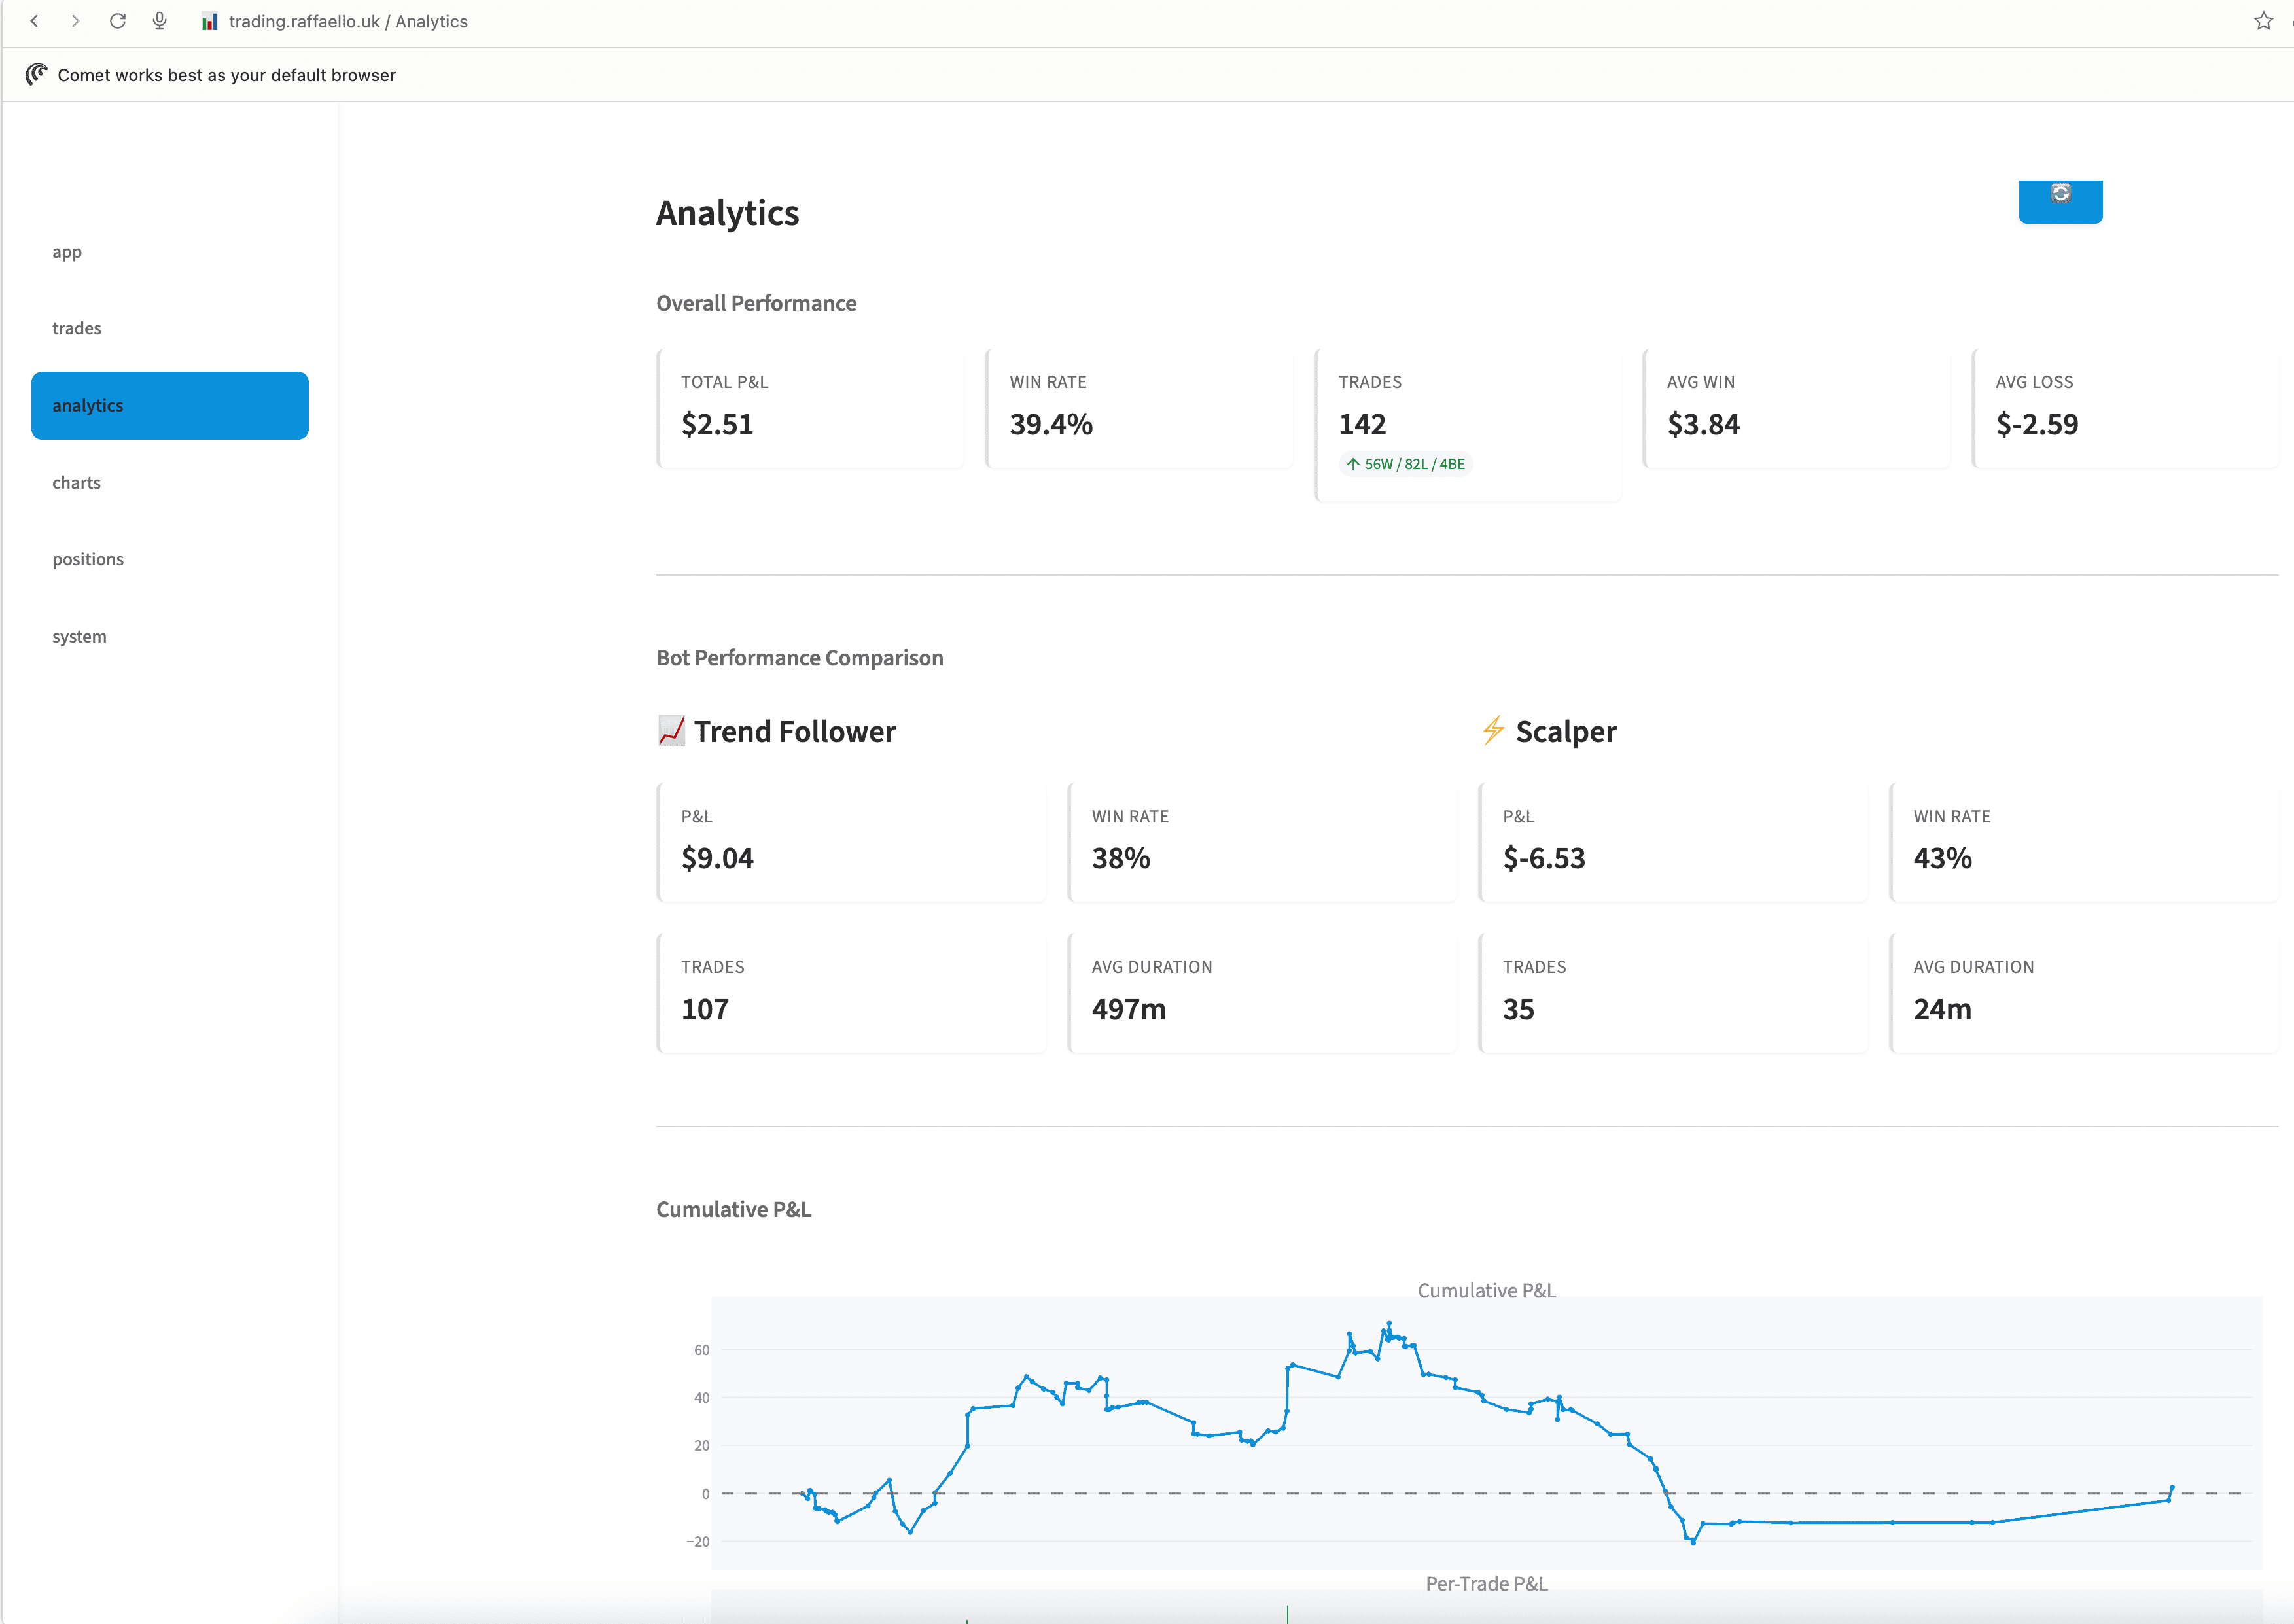Click the Per-Trade P&L chart title
Image resolution: width=2294 pixels, height=1624 pixels.
pyautogui.click(x=1487, y=1583)
